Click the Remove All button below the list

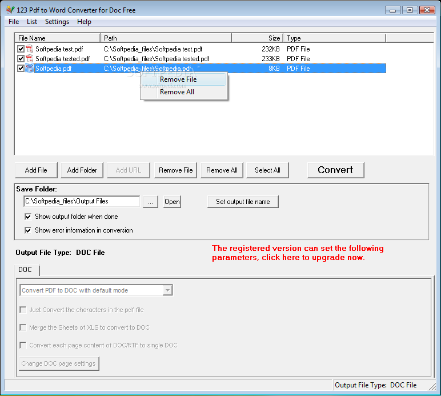click(222, 170)
